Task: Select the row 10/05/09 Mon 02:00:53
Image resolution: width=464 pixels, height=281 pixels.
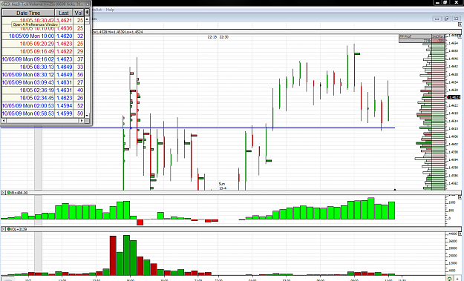Action: click(x=43, y=105)
